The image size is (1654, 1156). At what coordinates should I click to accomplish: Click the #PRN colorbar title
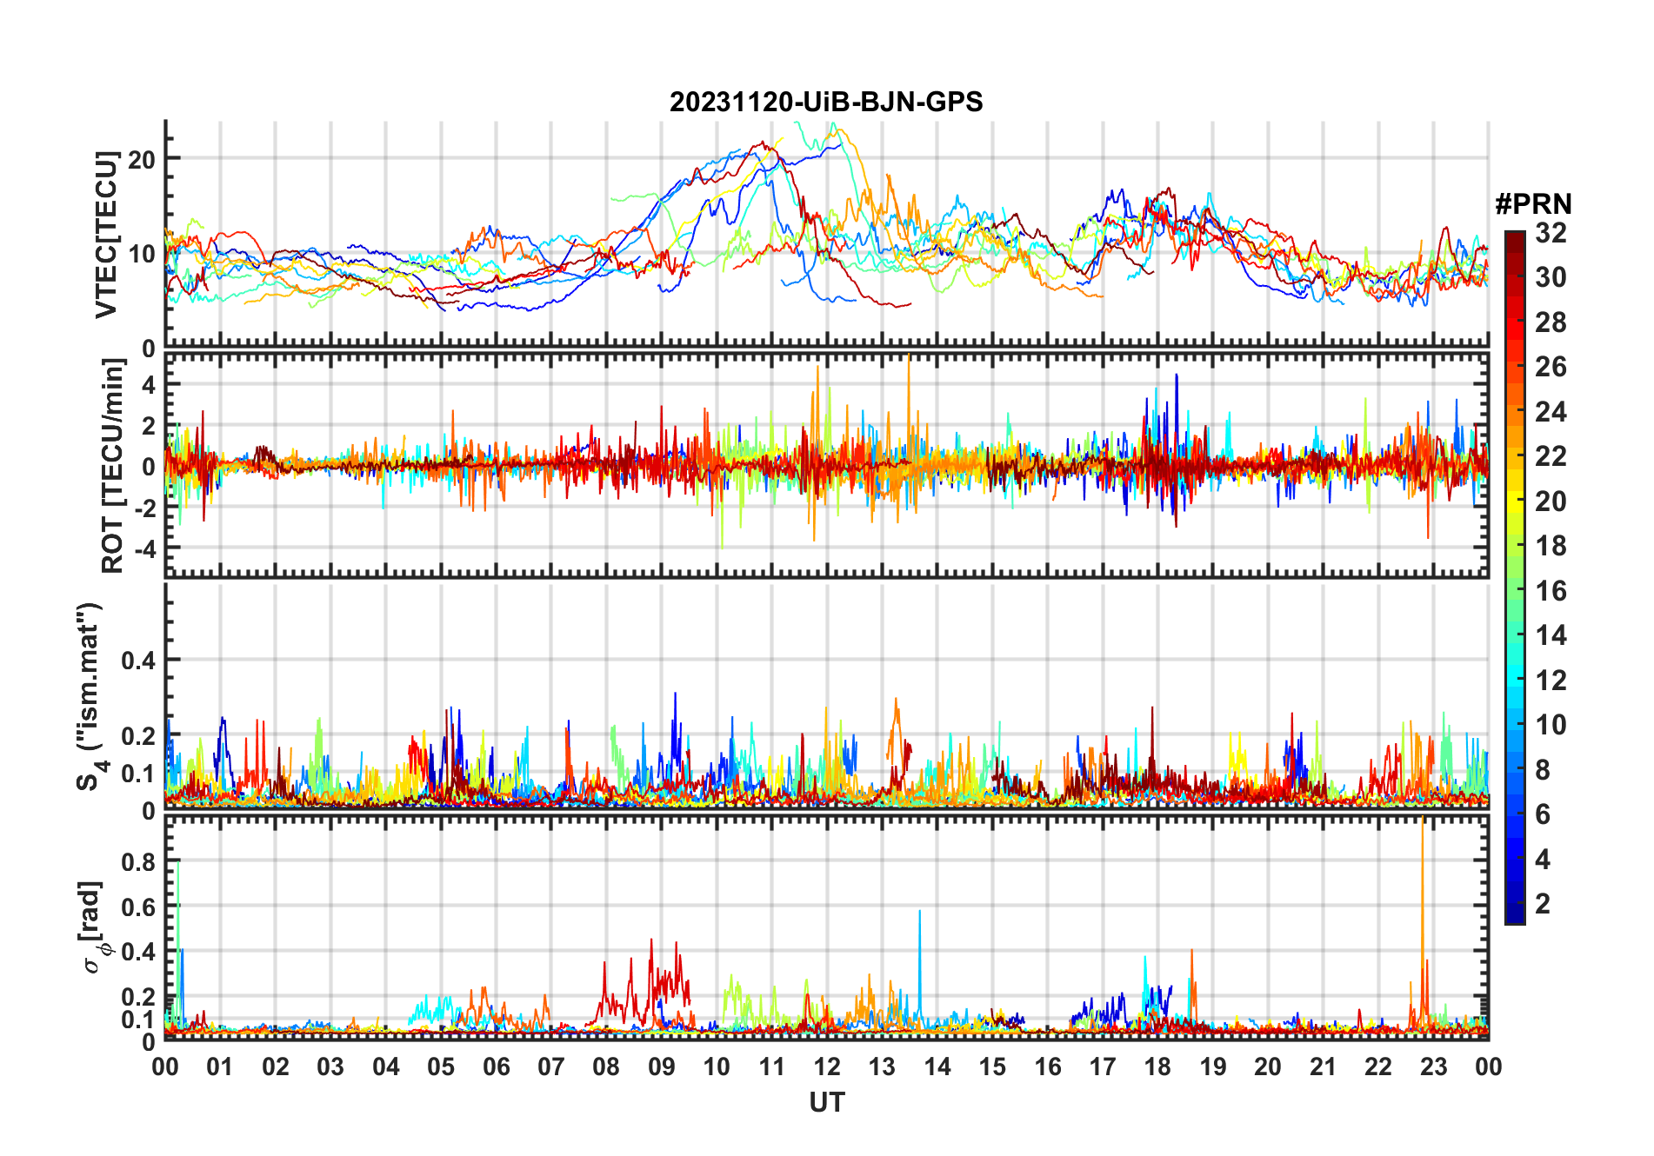pyautogui.click(x=1533, y=203)
